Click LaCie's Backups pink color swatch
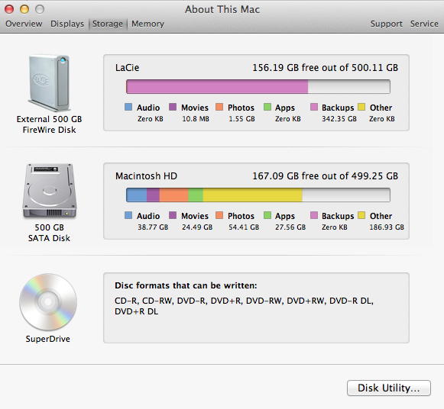444x409 pixels. 314,107
